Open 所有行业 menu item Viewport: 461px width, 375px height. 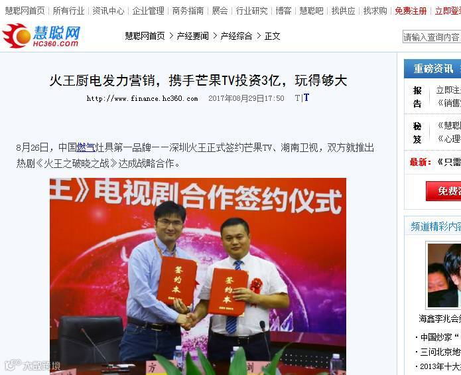(x=68, y=11)
